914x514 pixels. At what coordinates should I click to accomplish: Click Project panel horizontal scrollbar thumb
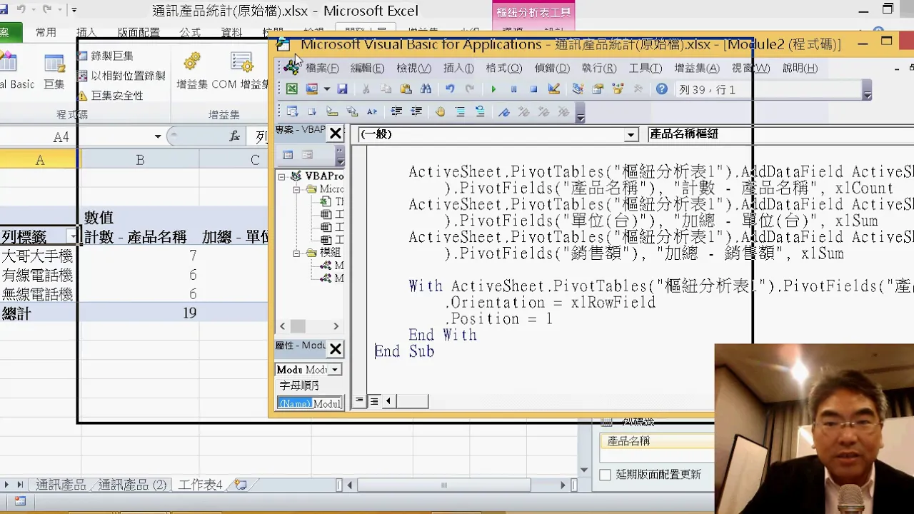coord(298,326)
